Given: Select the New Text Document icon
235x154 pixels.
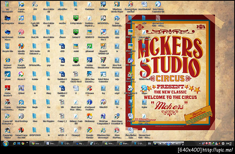Looking at the screenshot, I should [117, 63].
